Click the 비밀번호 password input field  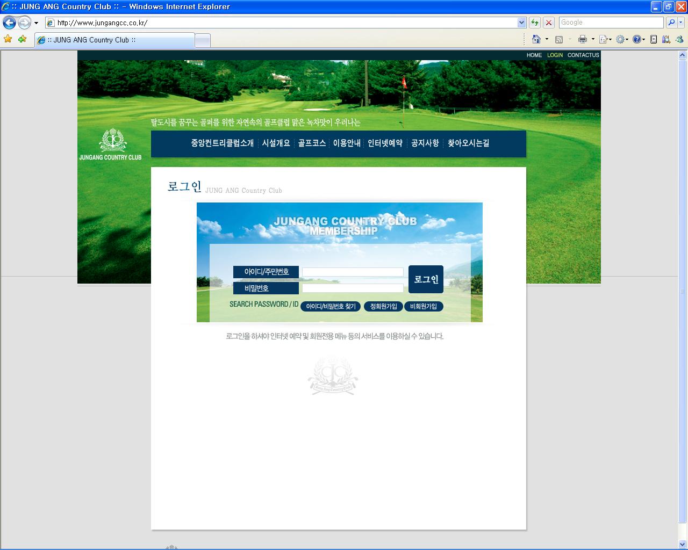coord(353,288)
